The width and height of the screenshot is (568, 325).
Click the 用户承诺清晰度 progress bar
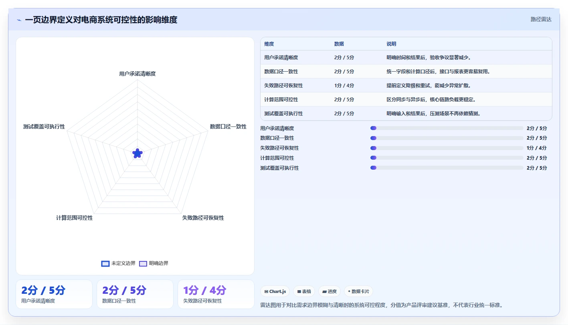click(x=447, y=128)
